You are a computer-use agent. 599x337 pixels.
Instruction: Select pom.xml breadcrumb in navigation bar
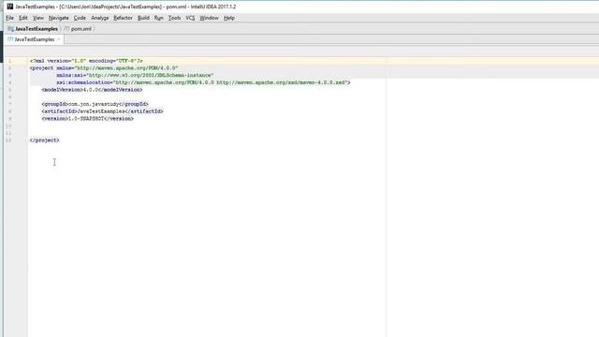78,29
